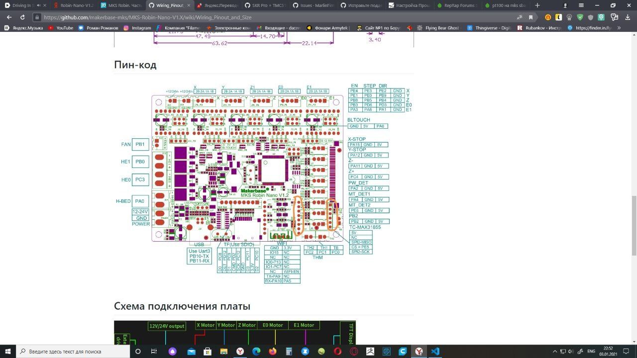
Task: Click the Пин-код section heading
Action: point(135,65)
